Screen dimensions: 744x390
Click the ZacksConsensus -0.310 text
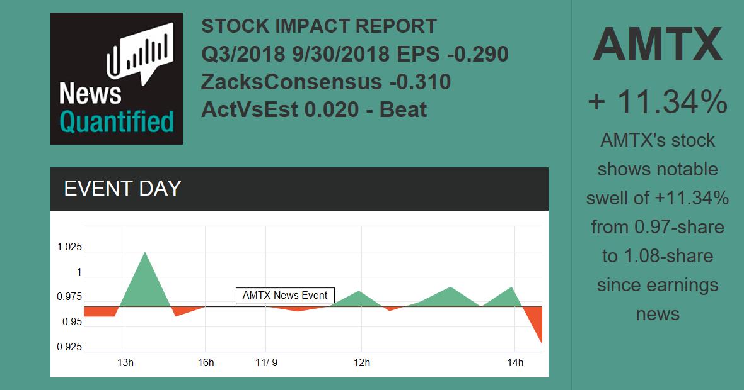point(326,82)
